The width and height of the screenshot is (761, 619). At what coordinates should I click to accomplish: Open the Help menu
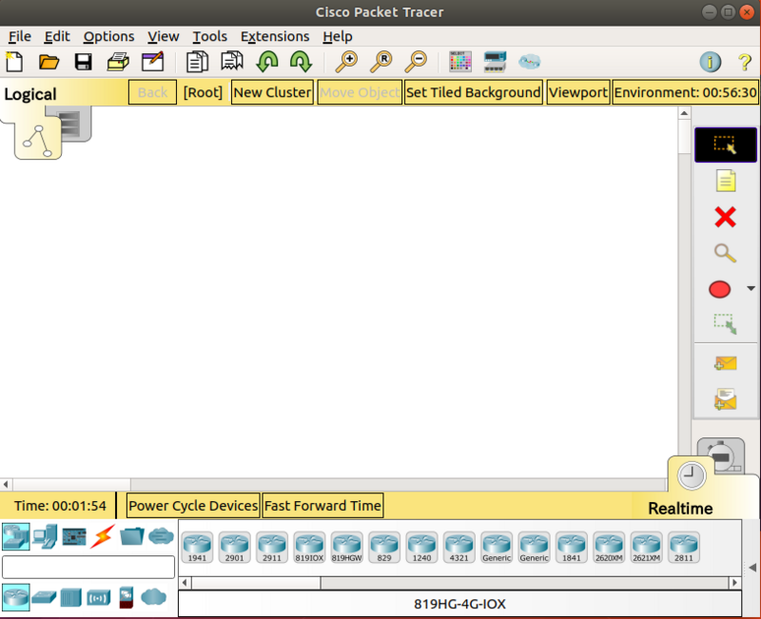(338, 36)
